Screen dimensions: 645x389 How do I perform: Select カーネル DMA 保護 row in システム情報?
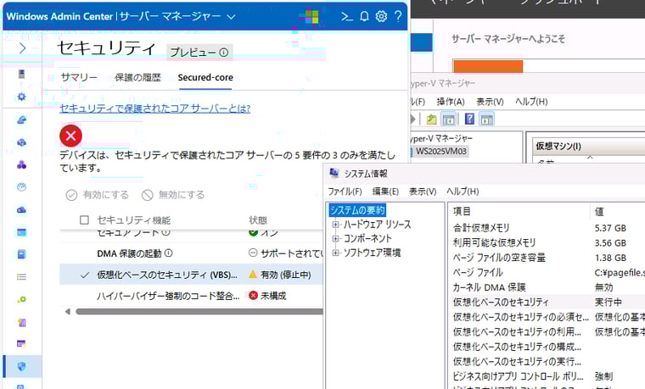[548, 287]
